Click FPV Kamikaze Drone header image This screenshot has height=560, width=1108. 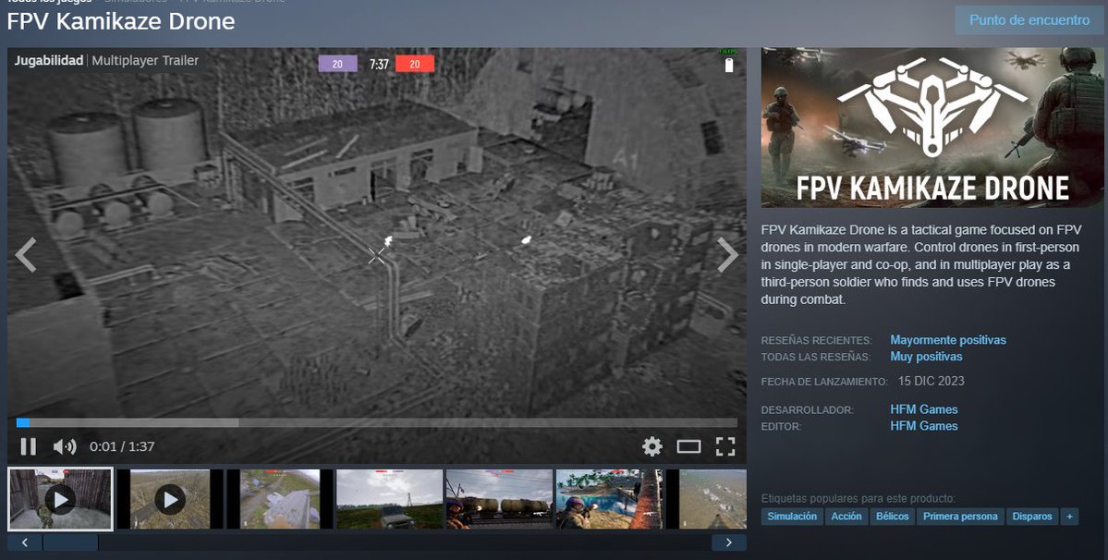tap(932, 128)
